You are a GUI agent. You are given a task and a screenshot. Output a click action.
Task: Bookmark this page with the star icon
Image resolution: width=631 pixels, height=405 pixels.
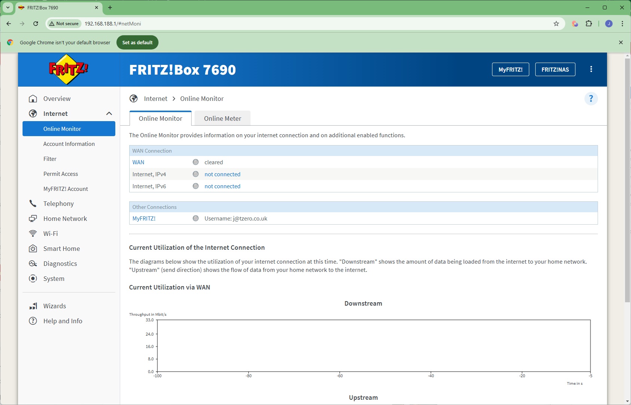pyautogui.click(x=556, y=24)
